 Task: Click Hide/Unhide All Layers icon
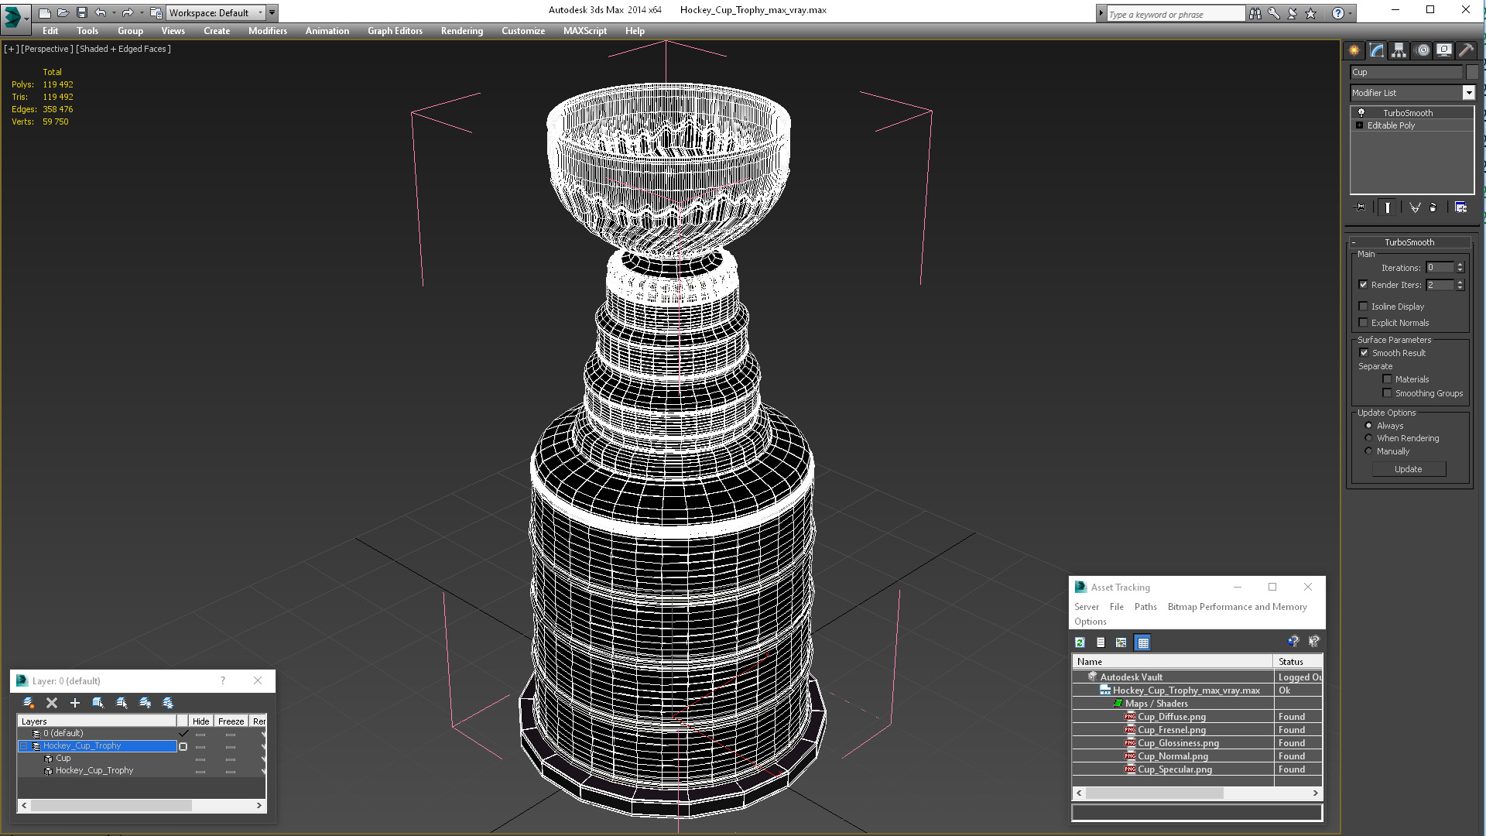(x=145, y=703)
